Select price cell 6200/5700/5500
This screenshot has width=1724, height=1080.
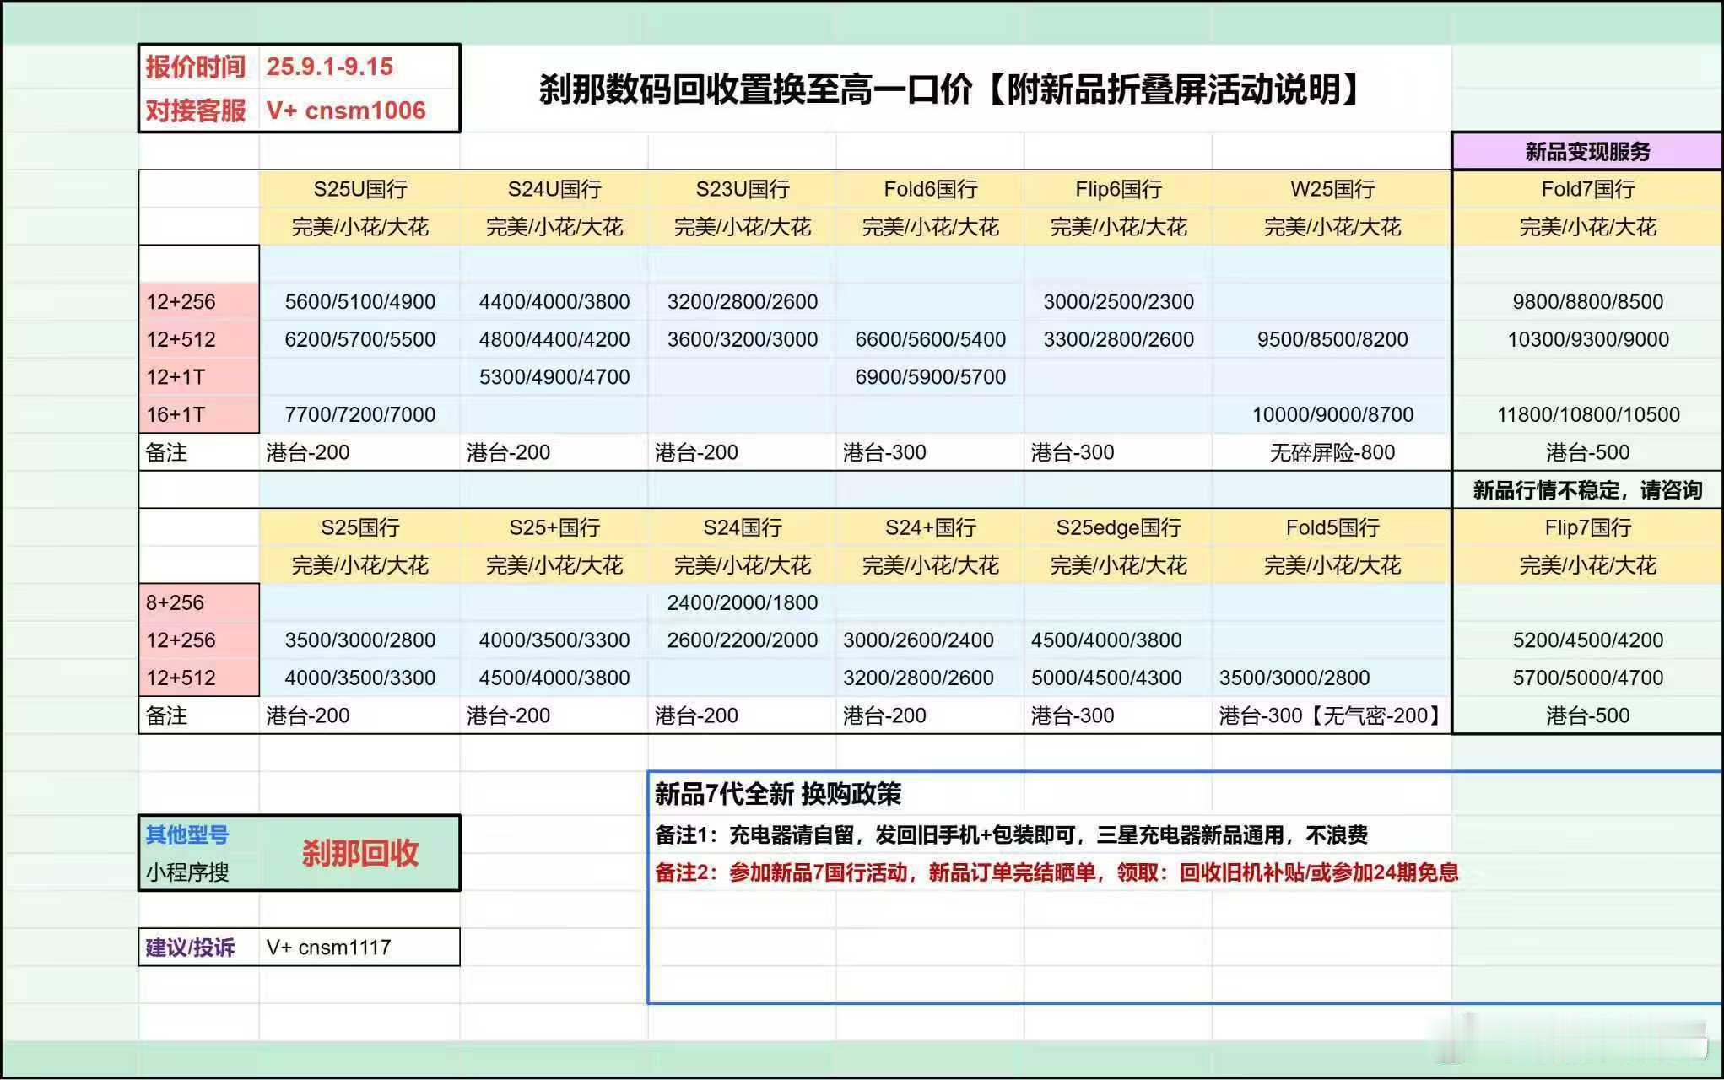click(x=360, y=339)
